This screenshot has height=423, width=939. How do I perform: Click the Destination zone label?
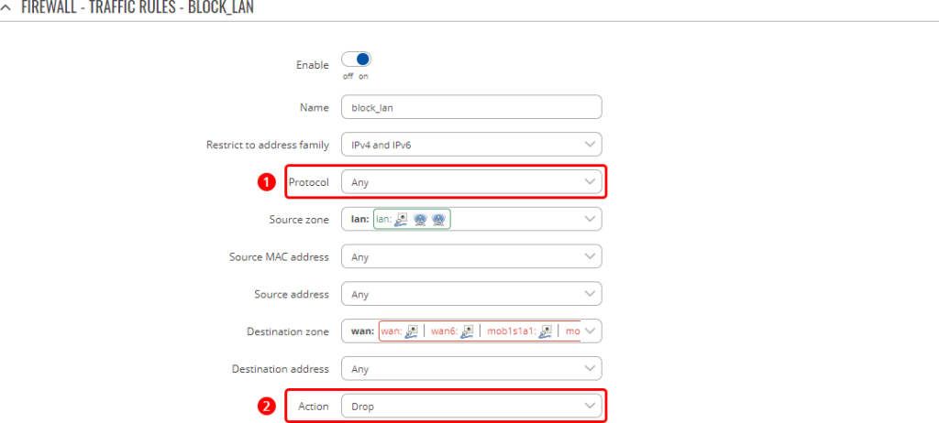pyautogui.click(x=287, y=331)
